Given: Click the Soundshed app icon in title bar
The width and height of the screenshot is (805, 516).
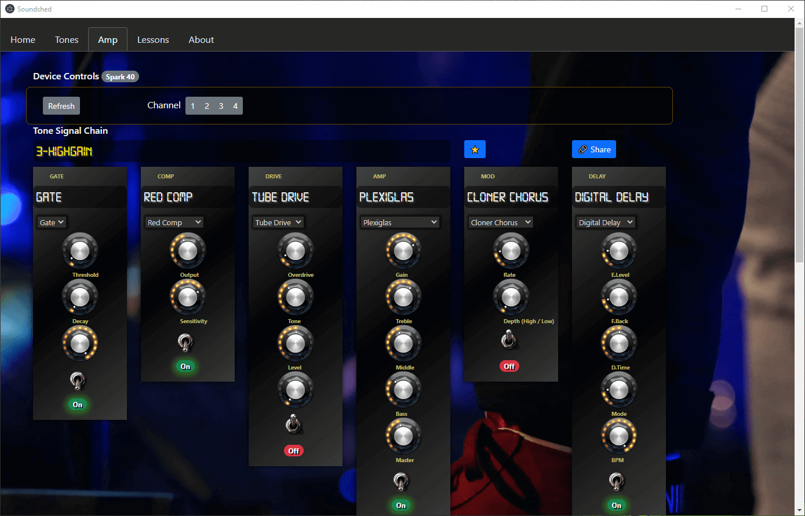Looking at the screenshot, I should 9,9.
